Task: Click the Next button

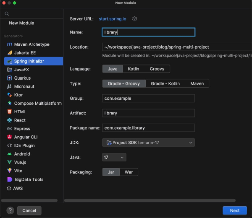Action: [235, 210]
